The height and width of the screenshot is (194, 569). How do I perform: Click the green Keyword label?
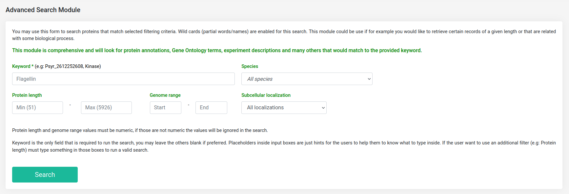pos(21,66)
